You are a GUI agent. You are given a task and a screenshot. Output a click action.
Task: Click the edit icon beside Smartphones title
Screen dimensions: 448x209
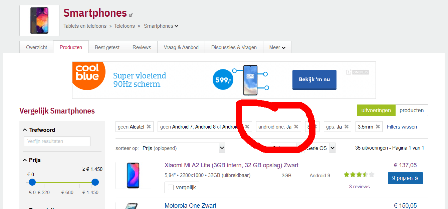(131, 15)
